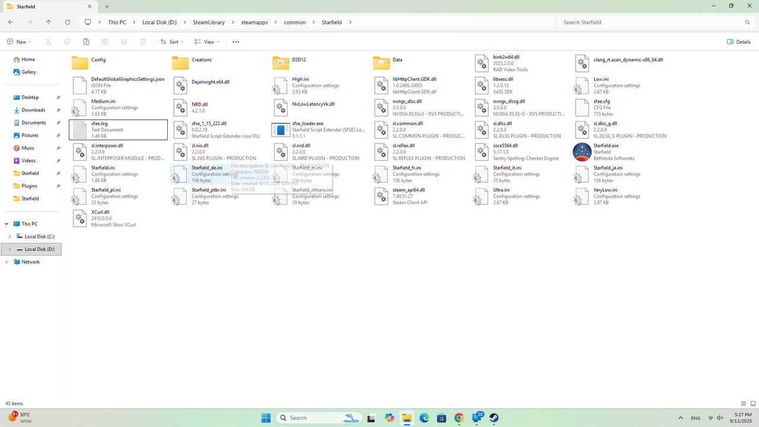Viewport: 759px width, 427px height.
Task: Select the Starfield.exe game icon
Action: [x=582, y=152]
